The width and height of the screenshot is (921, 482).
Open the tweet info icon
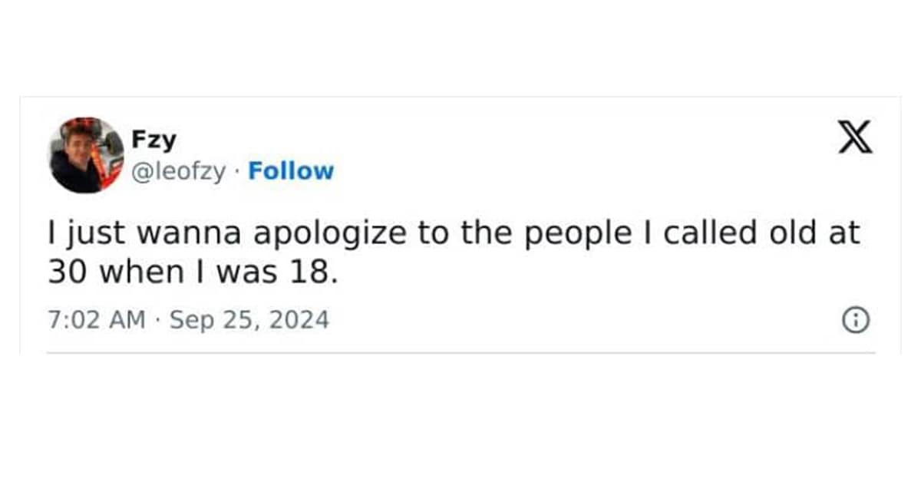pyautogui.click(x=856, y=321)
